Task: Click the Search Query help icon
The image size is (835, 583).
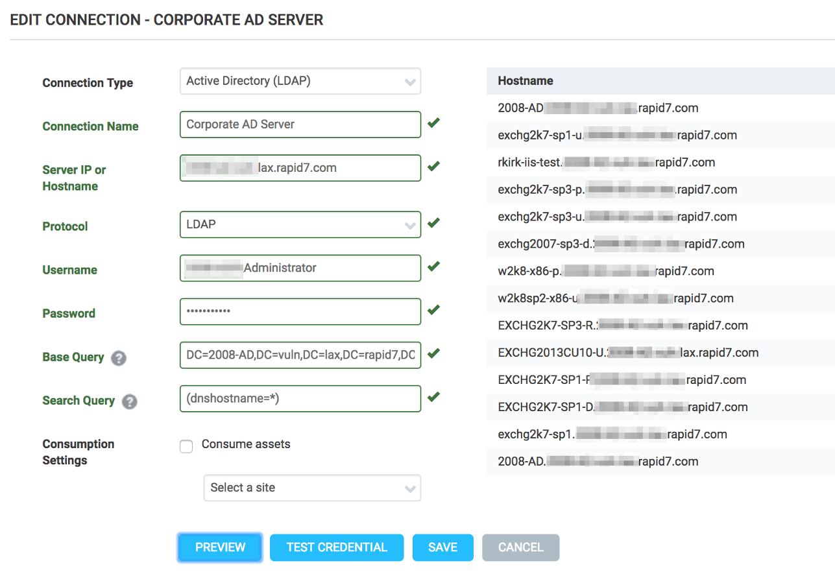Action: [129, 401]
